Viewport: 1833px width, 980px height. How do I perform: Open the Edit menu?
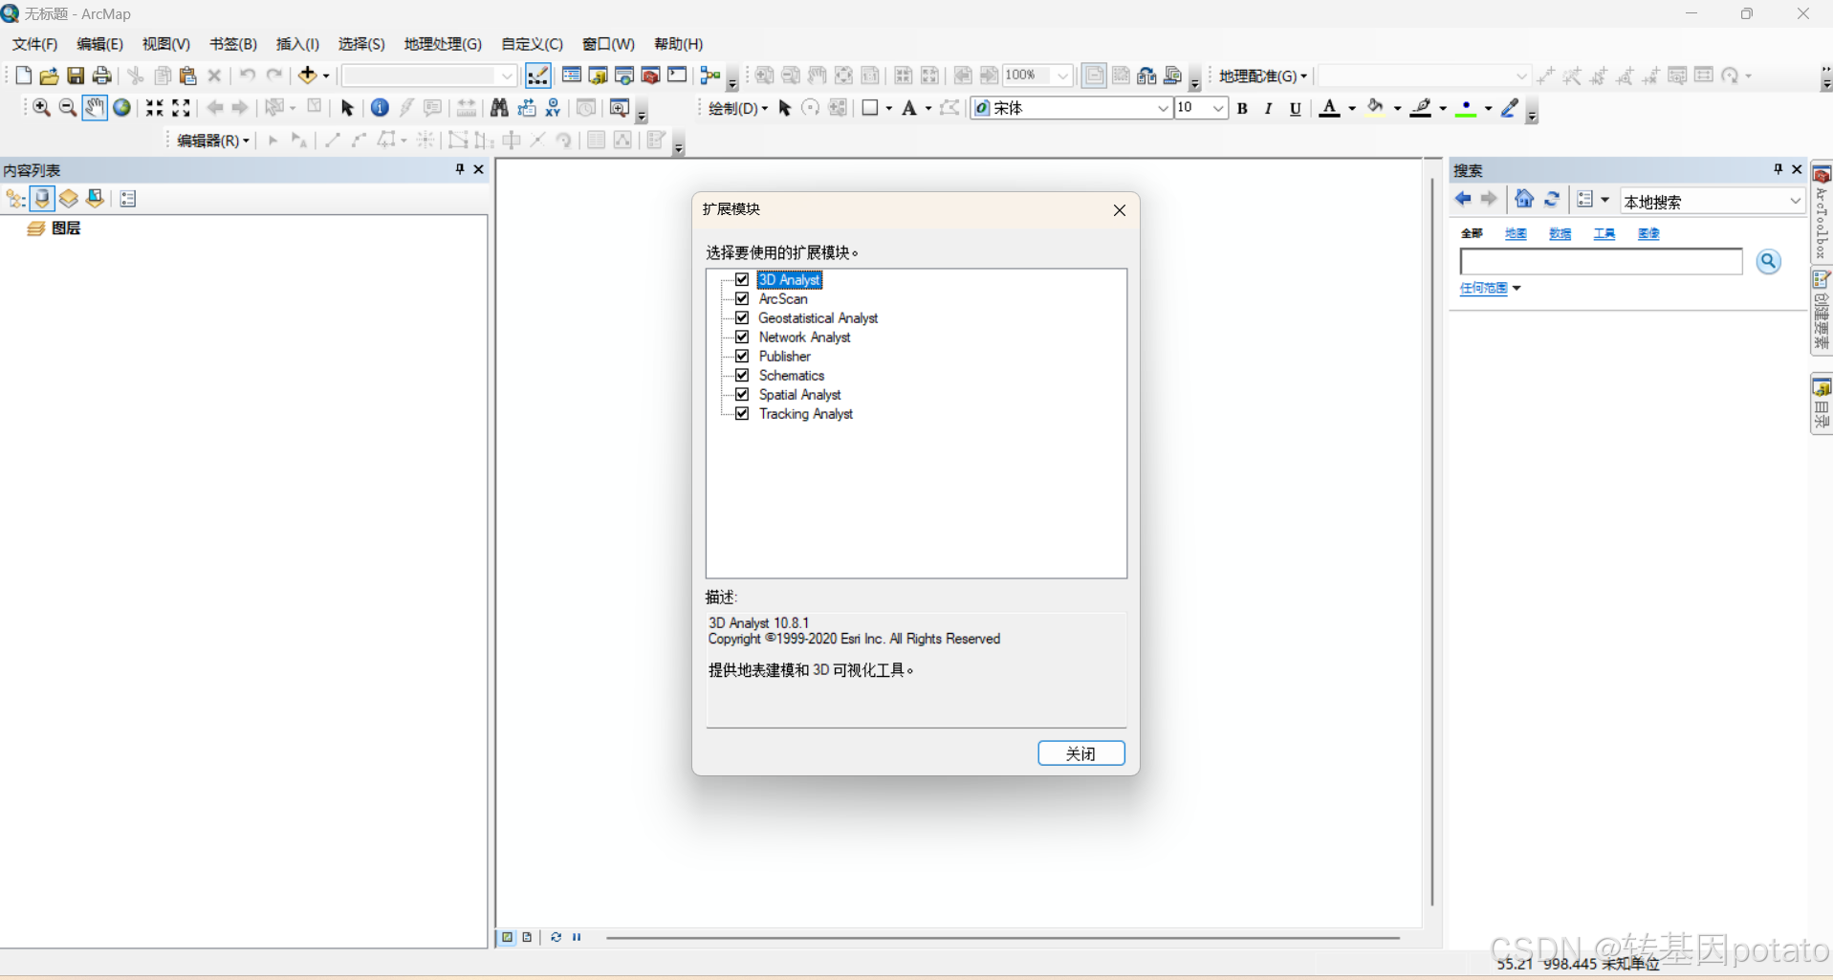click(99, 44)
